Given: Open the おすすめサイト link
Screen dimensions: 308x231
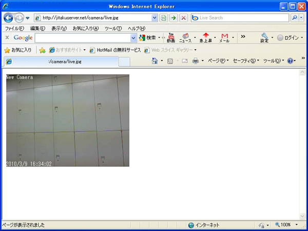Looking at the screenshot, I should point(67,50).
